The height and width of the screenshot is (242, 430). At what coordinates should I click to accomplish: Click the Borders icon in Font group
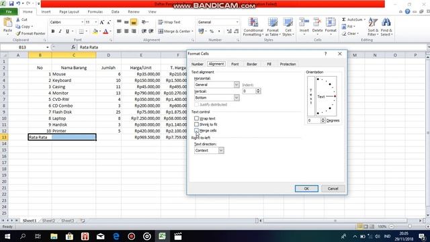[81, 32]
